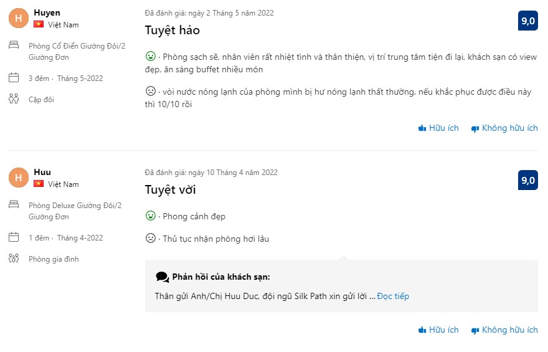Viewport: 548px width, 352px height.
Task: Click Huu's orange avatar icon
Action: 19,178
